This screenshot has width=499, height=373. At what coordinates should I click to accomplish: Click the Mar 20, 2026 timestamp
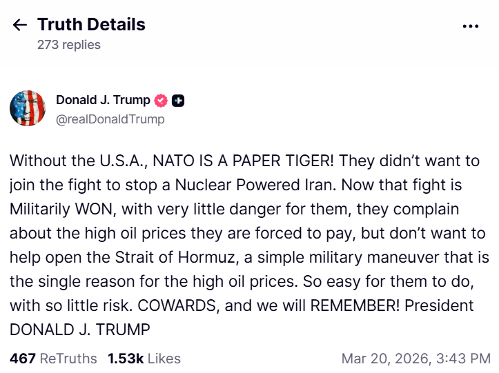point(415,359)
